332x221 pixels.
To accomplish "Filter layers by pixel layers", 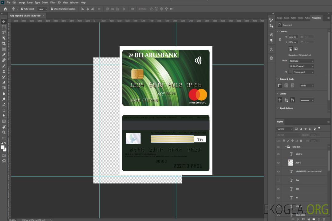I will (296, 129).
